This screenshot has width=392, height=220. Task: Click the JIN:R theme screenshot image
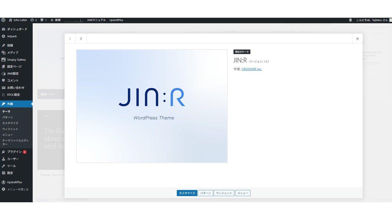pyautogui.click(x=152, y=106)
